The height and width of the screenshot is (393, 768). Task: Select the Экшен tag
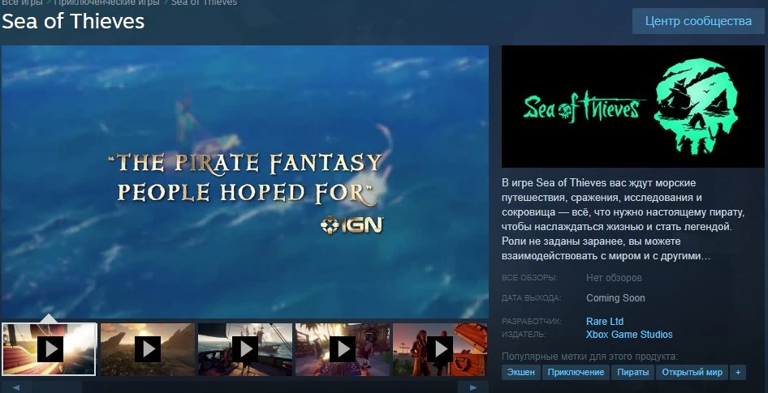click(x=520, y=372)
